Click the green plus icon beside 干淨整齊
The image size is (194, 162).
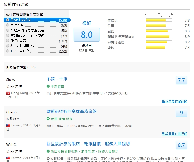[48, 86]
